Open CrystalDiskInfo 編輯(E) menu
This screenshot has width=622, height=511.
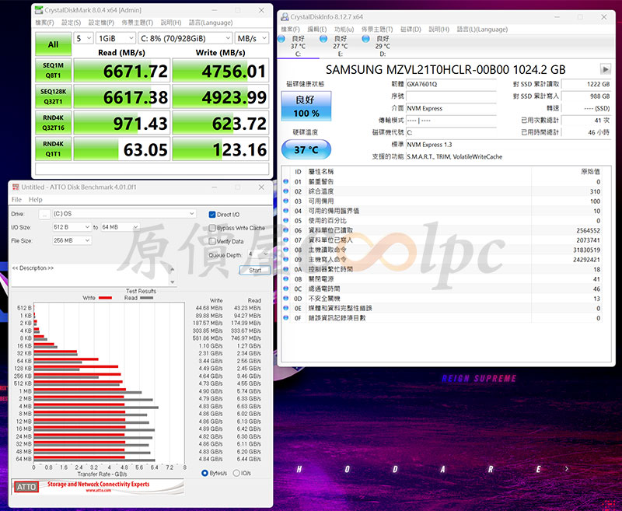coord(317,30)
